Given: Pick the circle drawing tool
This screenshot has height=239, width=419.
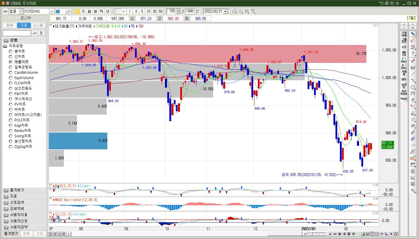Looking at the screenshot, I should (413, 87).
